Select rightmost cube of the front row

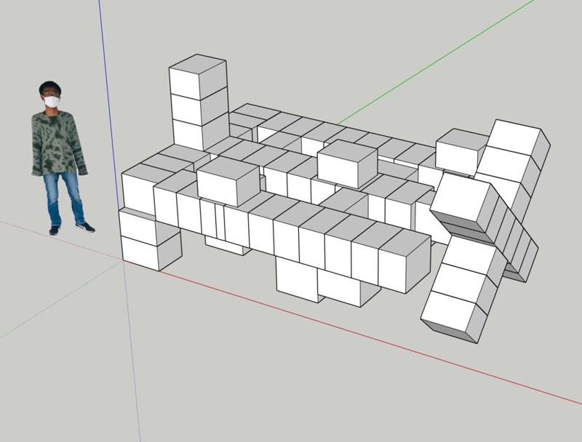404,261
